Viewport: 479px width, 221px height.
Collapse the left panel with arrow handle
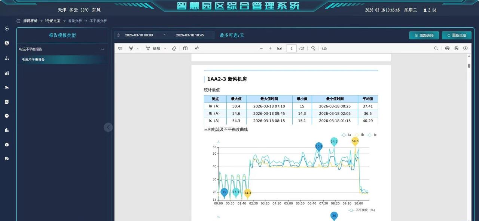tap(108, 127)
